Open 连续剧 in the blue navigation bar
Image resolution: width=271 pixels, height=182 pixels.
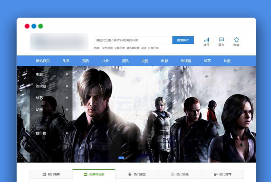coord(186,61)
